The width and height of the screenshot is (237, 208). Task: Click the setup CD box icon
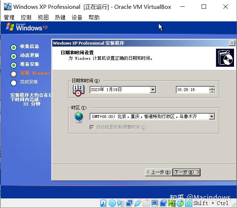click(225, 58)
